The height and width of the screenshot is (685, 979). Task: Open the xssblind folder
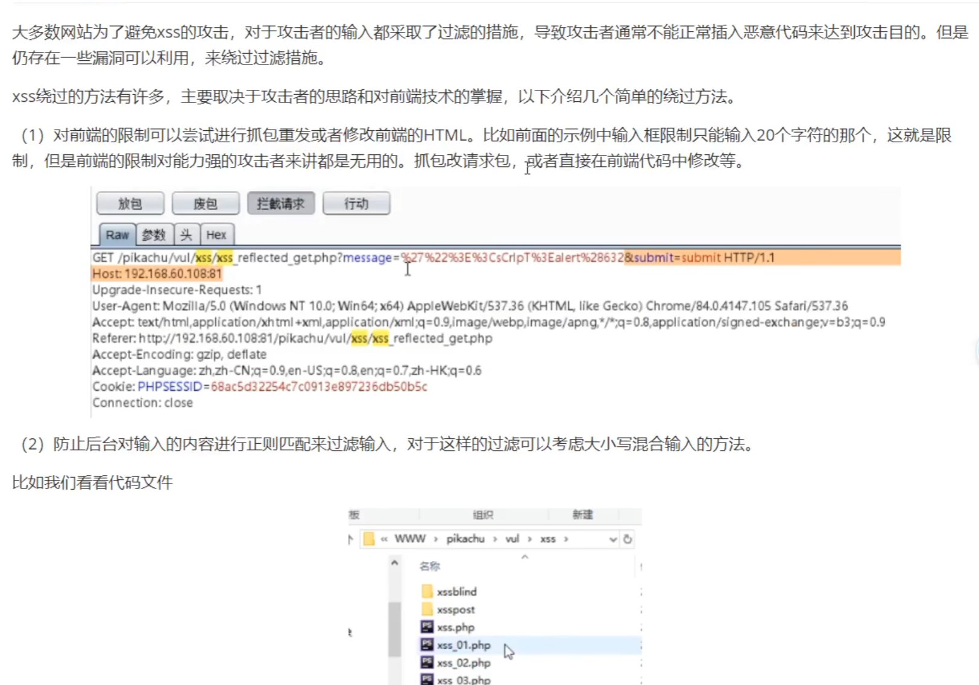[457, 592]
